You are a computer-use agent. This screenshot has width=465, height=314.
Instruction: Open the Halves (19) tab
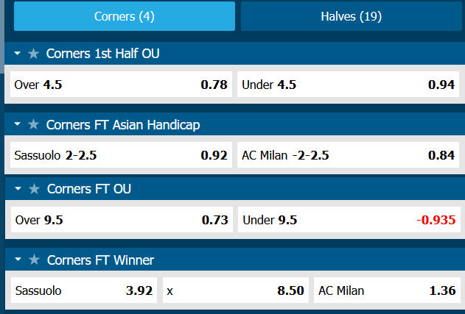tap(351, 16)
